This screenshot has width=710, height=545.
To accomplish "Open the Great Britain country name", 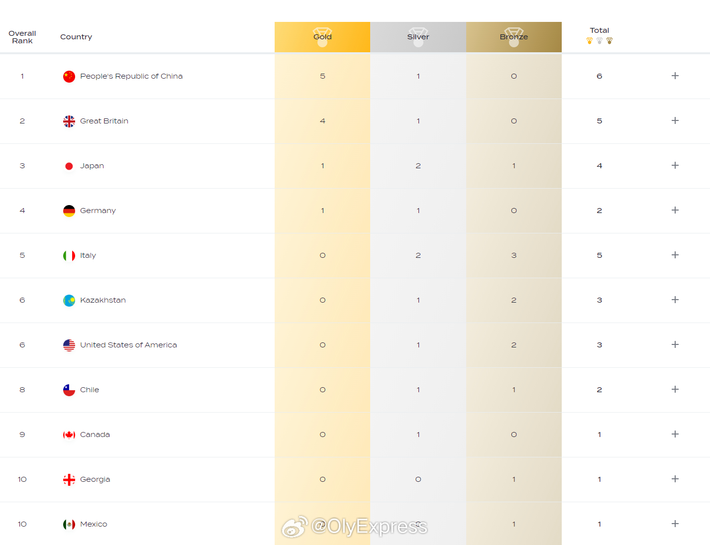I will point(104,121).
